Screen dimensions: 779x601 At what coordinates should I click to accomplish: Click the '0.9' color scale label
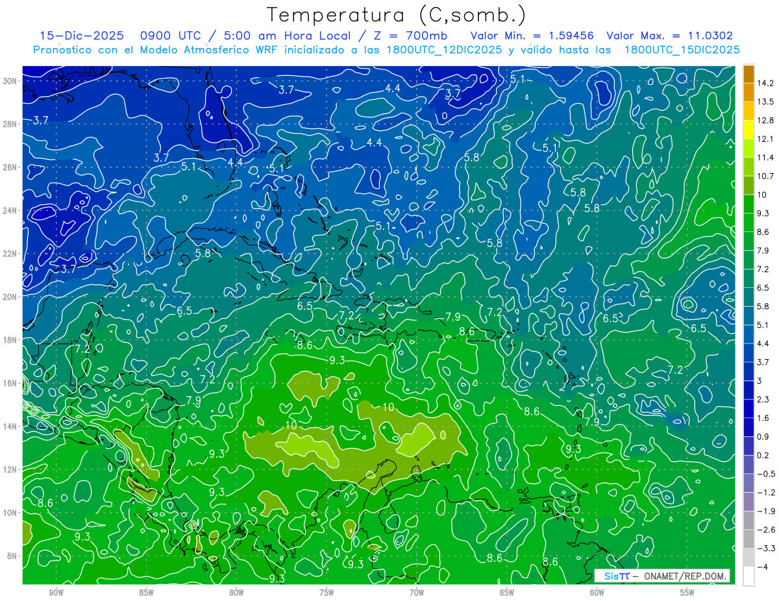[x=764, y=437]
